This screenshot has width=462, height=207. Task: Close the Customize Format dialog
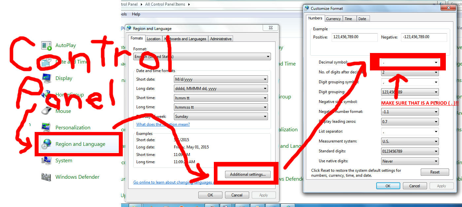(448, 7)
